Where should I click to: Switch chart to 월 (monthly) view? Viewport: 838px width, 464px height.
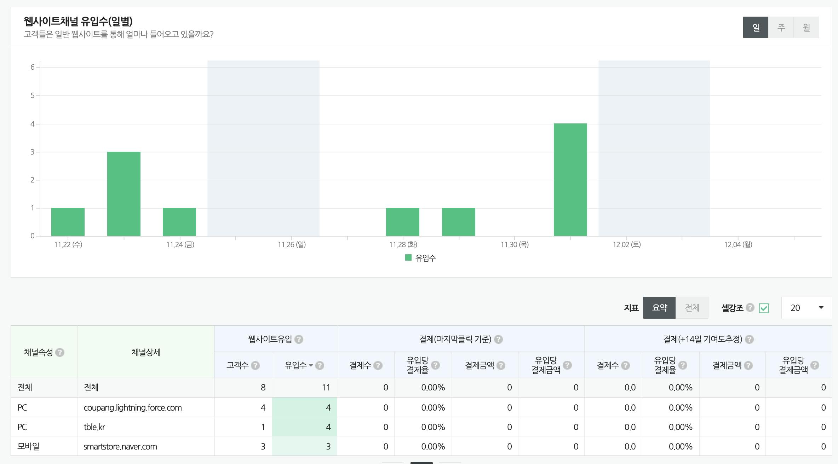pyautogui.click(x=806, y=27)
